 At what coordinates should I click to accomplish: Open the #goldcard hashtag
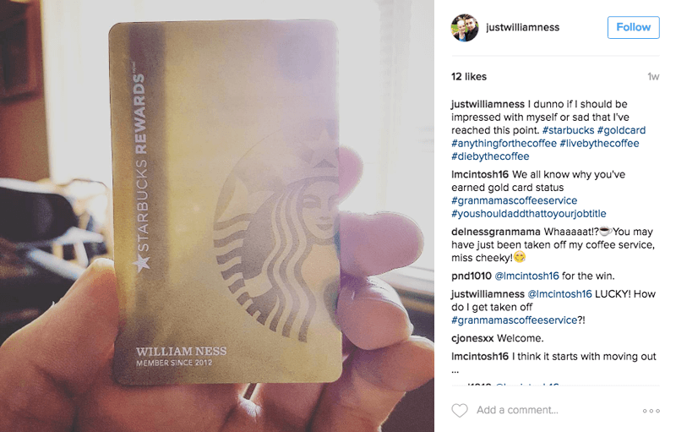pyautogui.click(x=621, y=130)
